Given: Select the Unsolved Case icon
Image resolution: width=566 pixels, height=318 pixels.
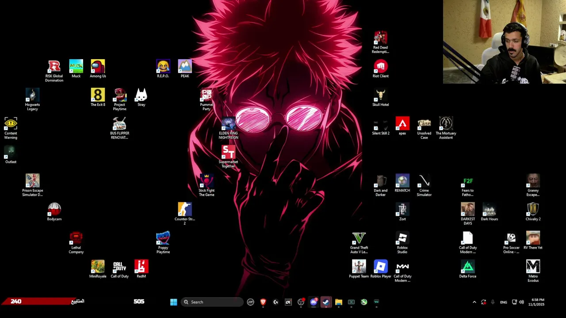Looking at the screenshot, I should coord(424,129).
